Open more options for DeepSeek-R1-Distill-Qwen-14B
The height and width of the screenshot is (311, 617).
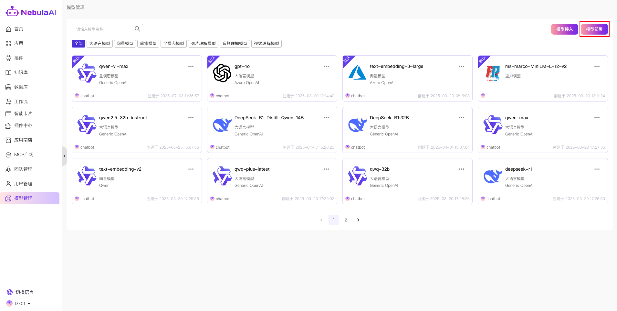point(326,118)
